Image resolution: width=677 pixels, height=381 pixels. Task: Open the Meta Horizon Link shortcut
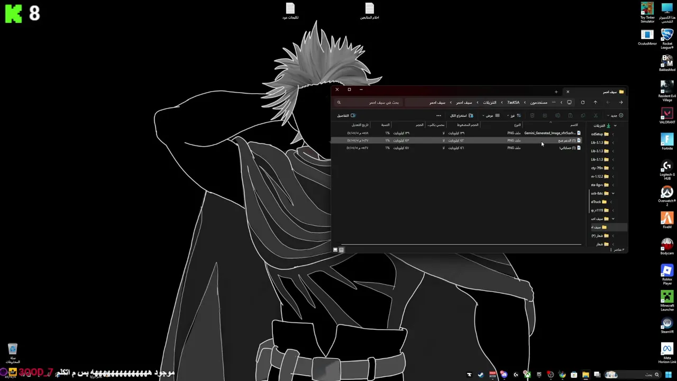point(667,353)
